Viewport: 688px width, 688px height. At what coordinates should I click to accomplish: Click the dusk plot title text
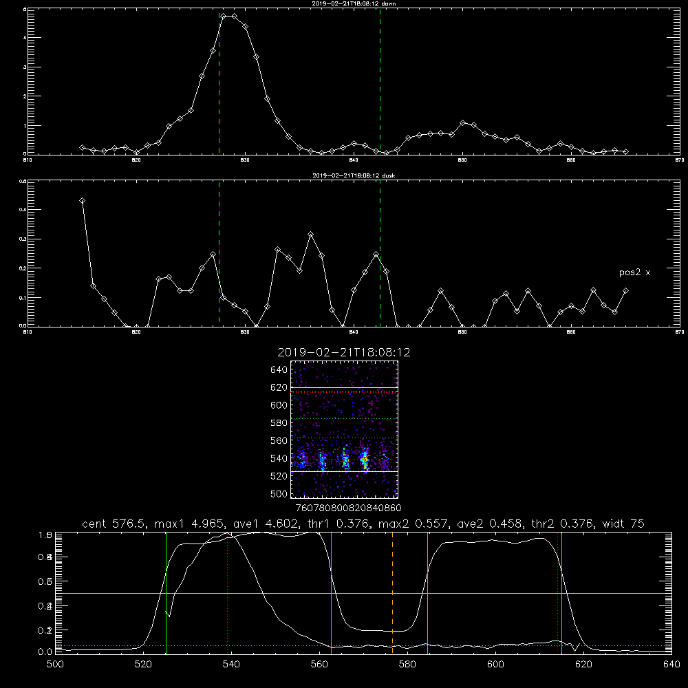354,175
